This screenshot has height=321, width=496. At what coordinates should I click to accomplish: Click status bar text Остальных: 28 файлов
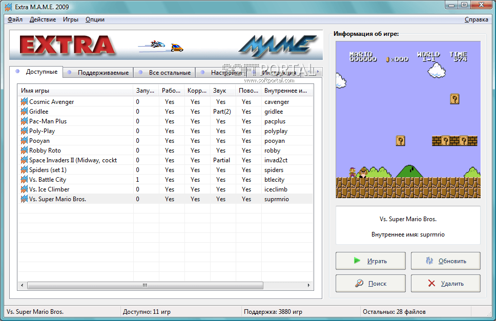pyautogui.click(x=394, y=311)
